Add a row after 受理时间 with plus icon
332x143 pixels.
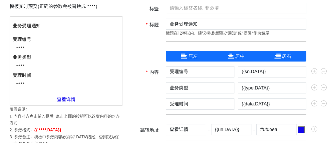coord(314,104)
